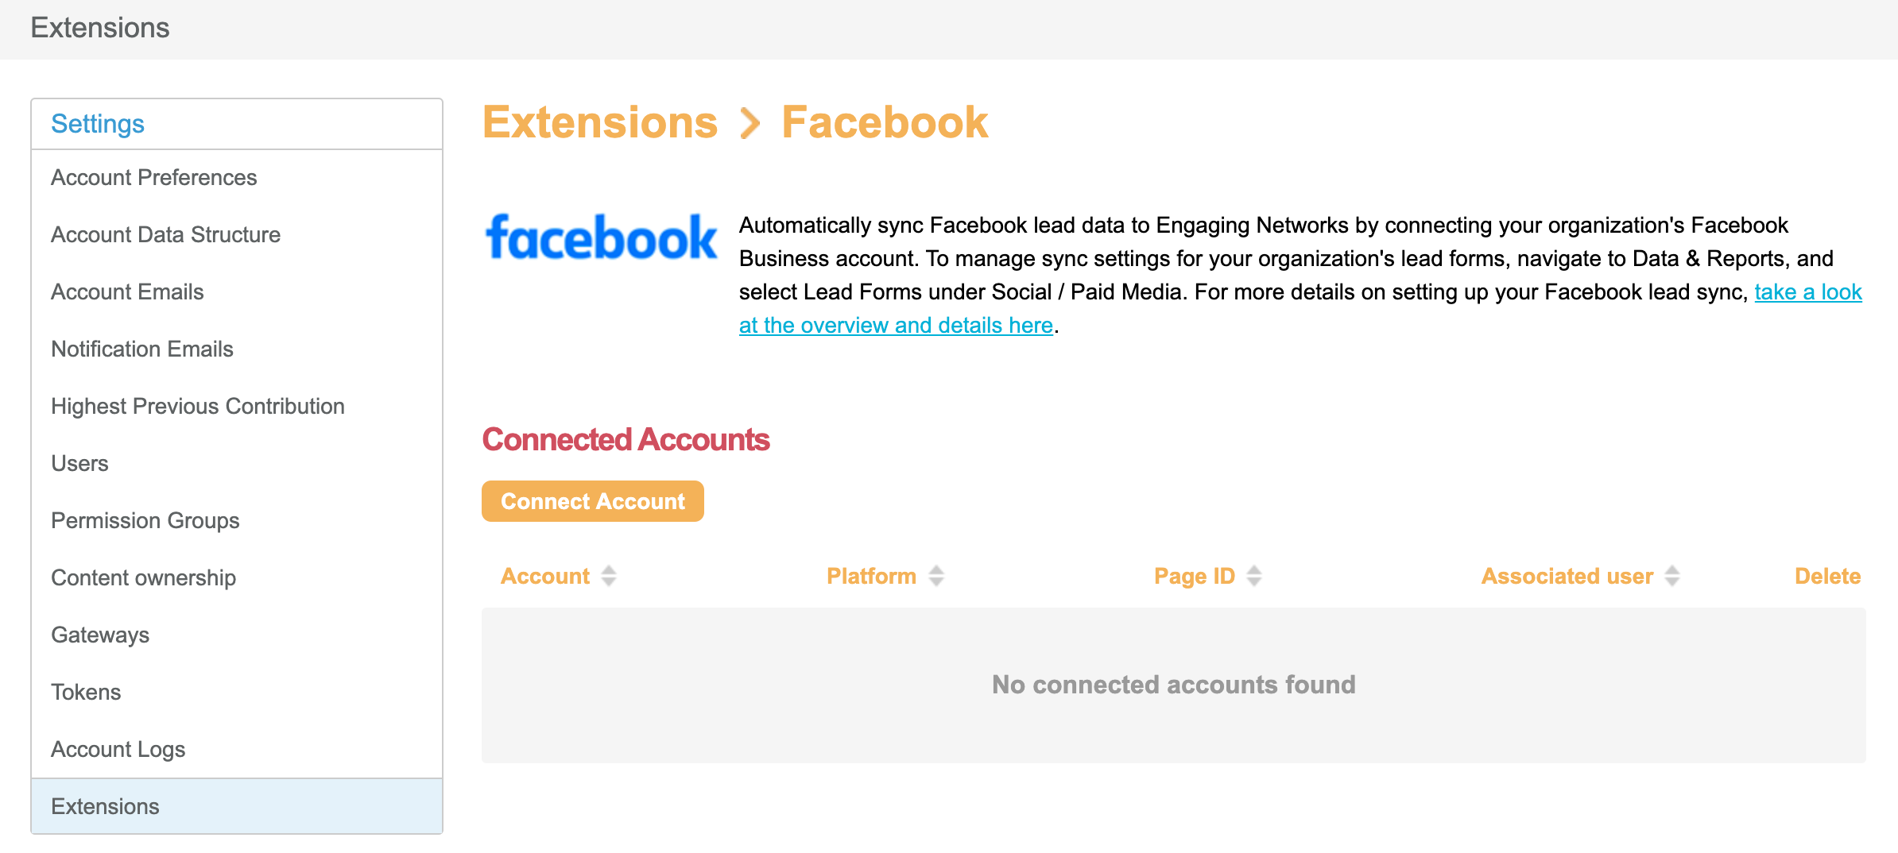This screenshot has height=853, width=1898.
Task: Select Account Data Structure menu item
Action: click(165, 234)
